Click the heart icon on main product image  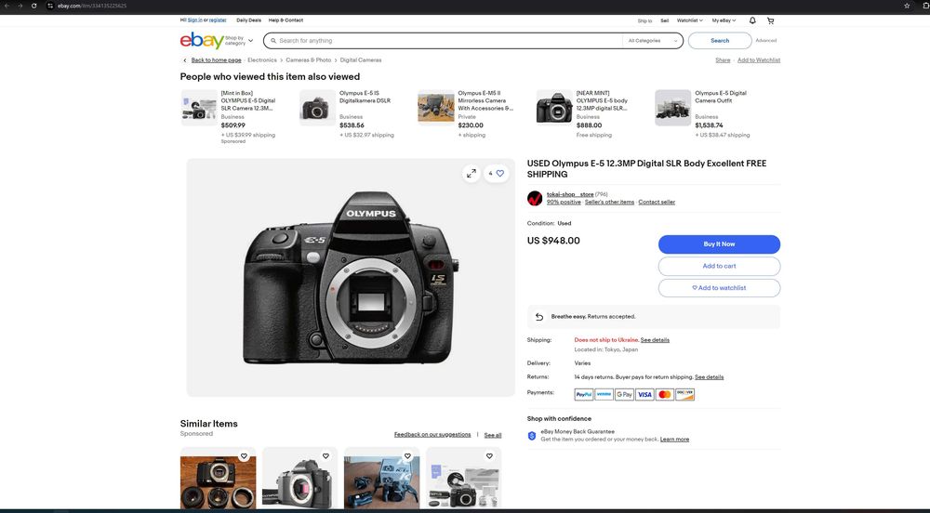coord(500,174)
